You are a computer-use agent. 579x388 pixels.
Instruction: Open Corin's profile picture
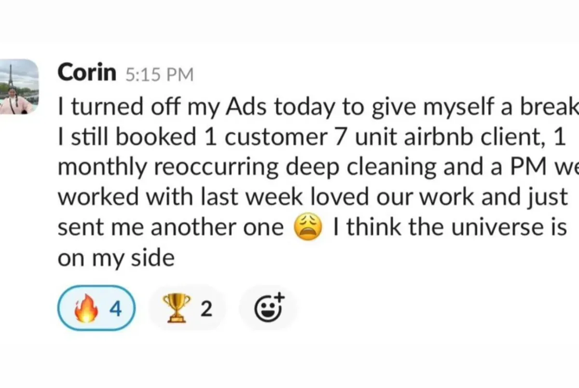[19, 87]
